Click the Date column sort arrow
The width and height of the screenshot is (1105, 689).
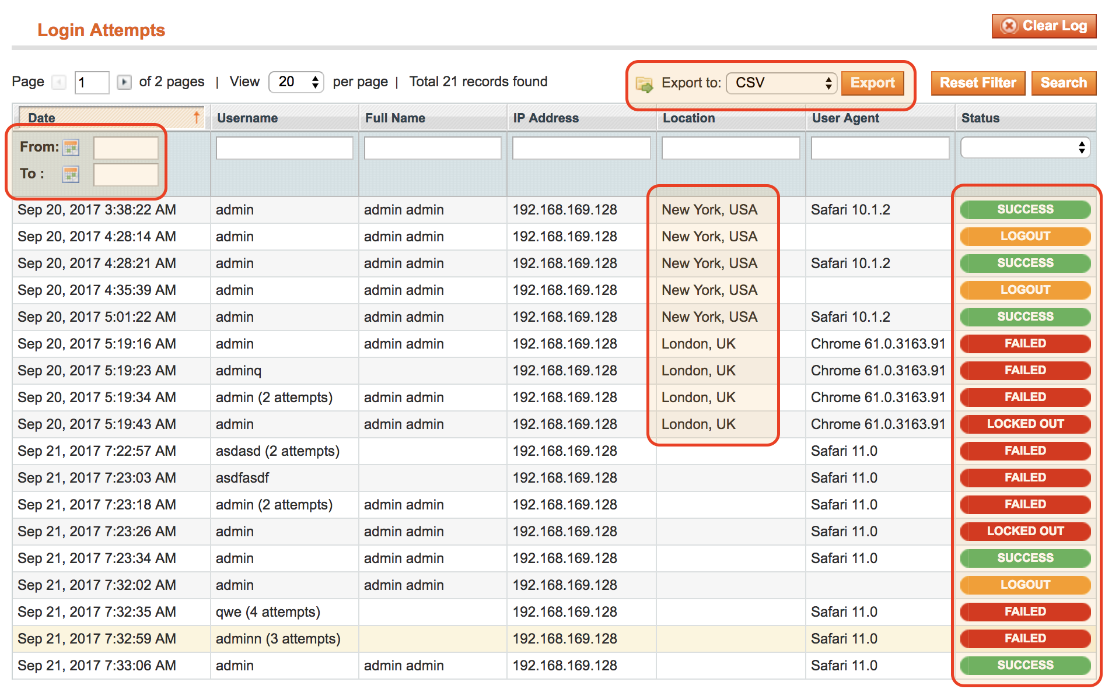pos(197,117)
